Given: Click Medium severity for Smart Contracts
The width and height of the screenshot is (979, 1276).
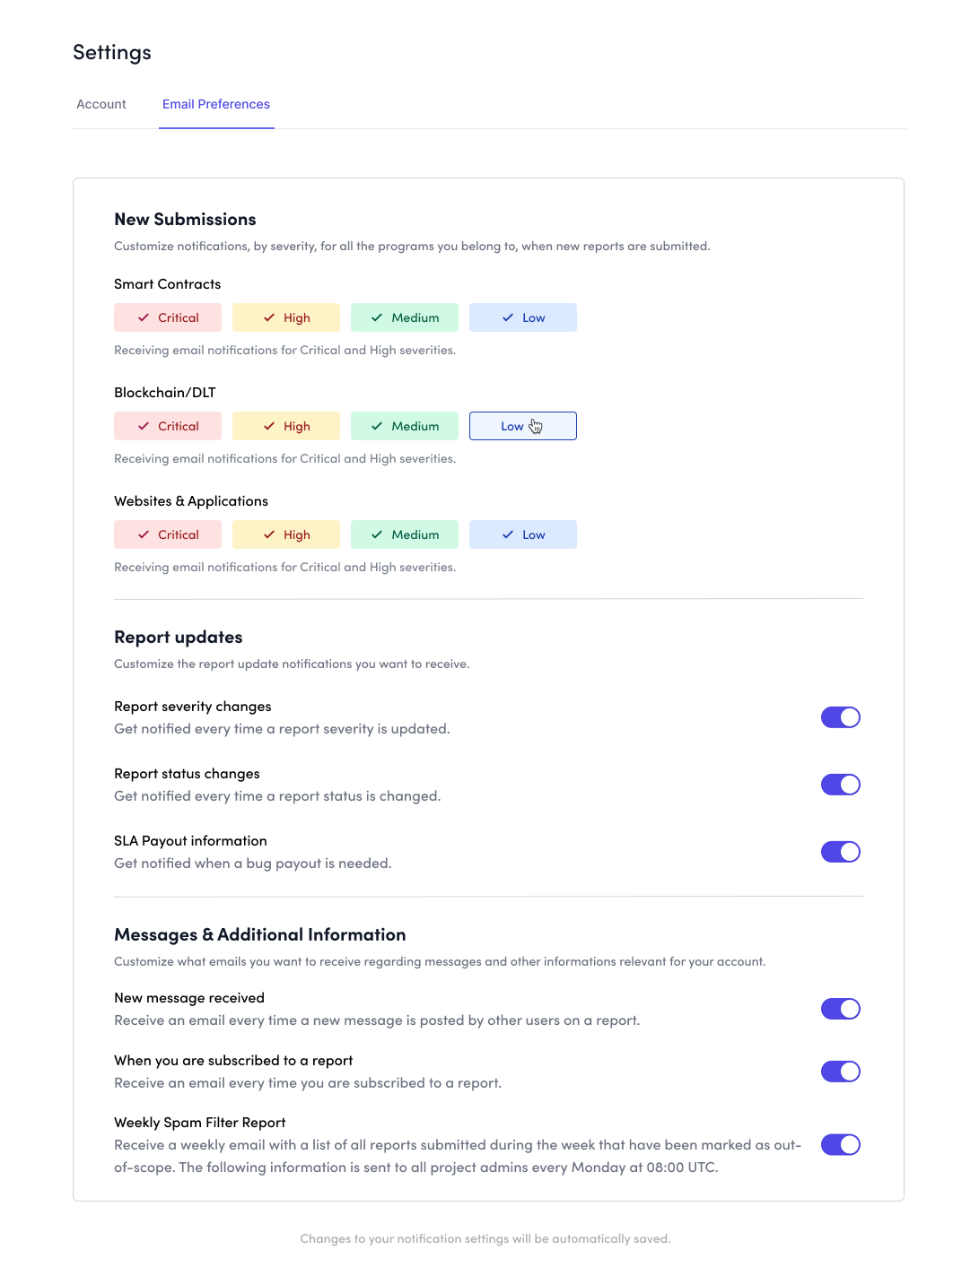Looking at the screenshot, I should (404, 317).
